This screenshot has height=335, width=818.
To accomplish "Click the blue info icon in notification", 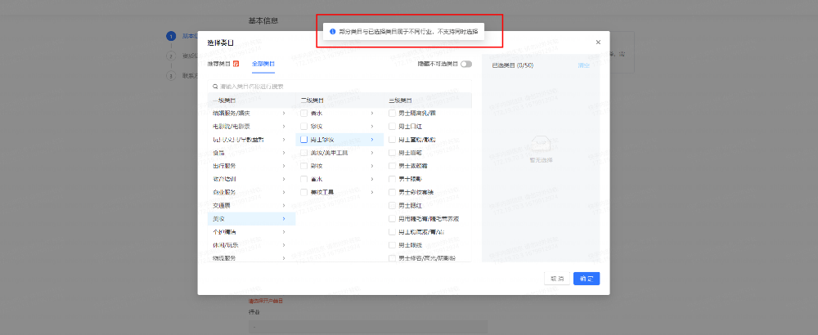I will click(x=332, y=31).
